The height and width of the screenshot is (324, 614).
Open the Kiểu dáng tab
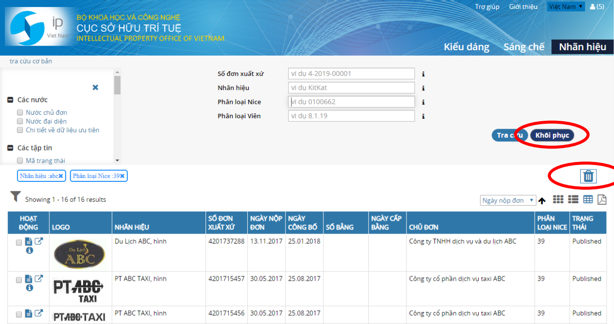tap(467, 47)
